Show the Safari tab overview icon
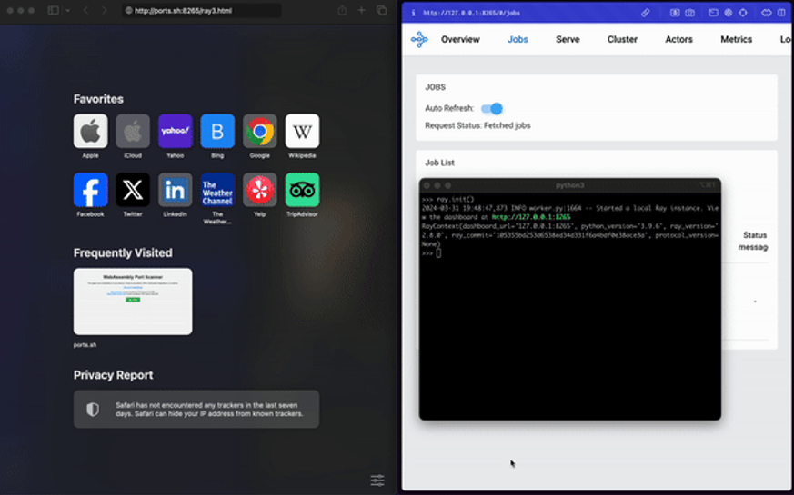 pyautogui.click(x=381, y=10)
